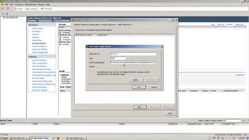Click Close in iSCSI Initiator Properties
This screenshot has height=140, width=249.
tap(170, 114)
